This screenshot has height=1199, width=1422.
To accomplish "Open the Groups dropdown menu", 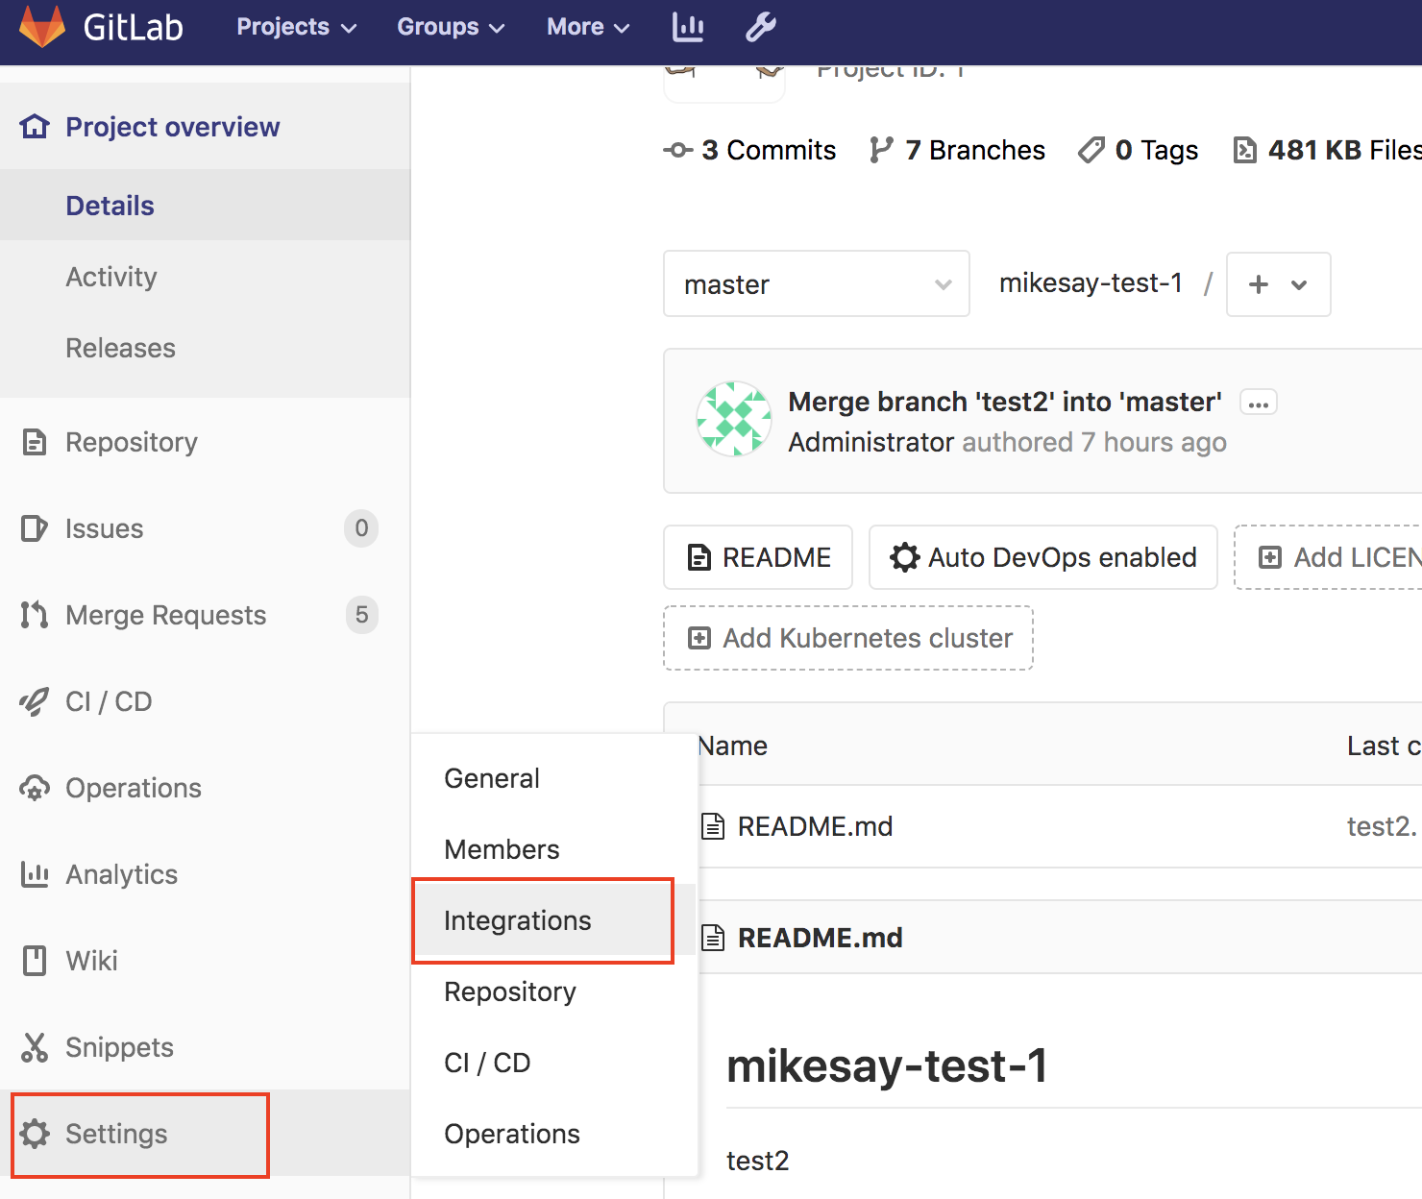I will coord(450,27).
